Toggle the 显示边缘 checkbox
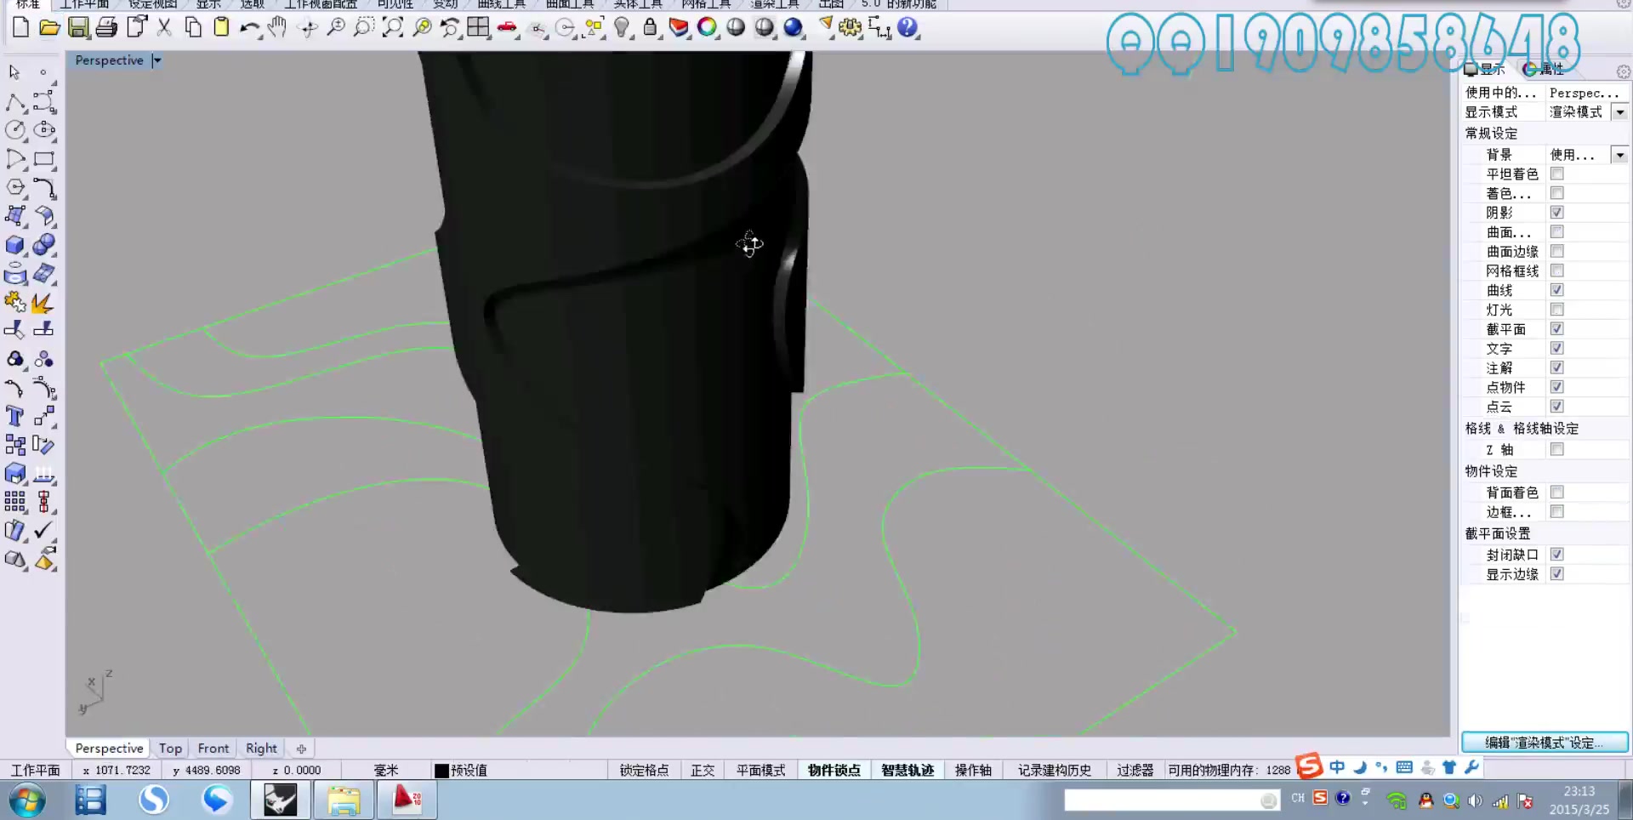Screen dimensions: 1633x820 coord(1556,573)
